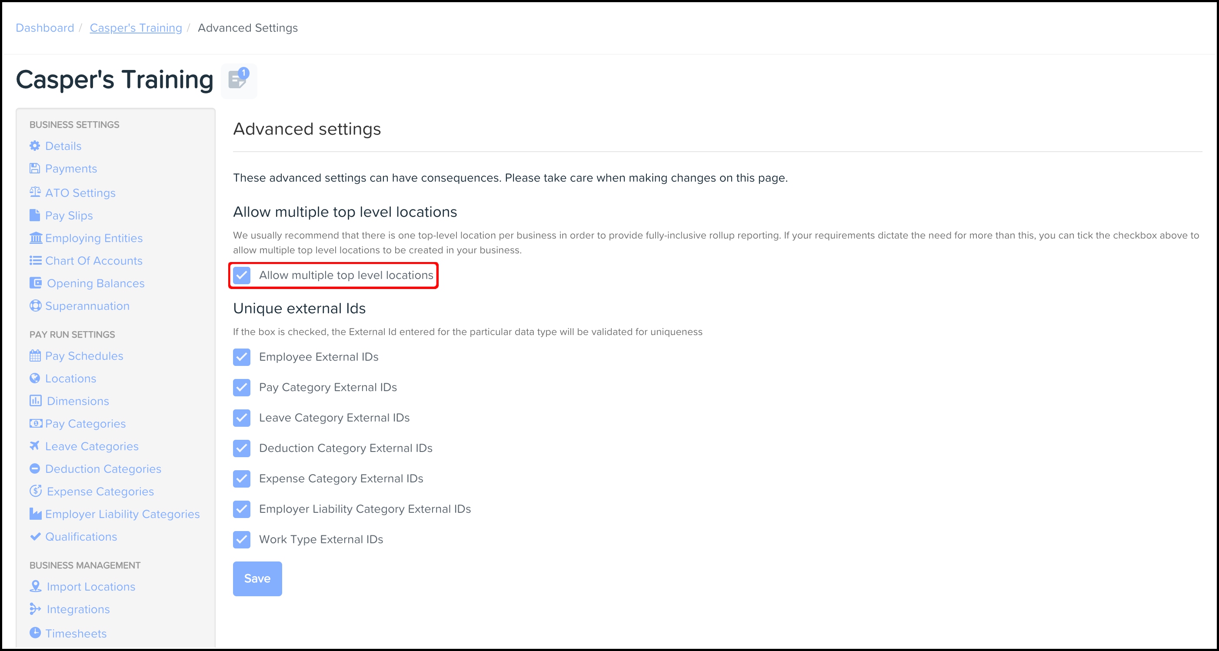Image resolution: width=1219 pixels, height=651 pixels.
Task: Go to Pay Categories in sidebar
Action: [x=85, y=423]
